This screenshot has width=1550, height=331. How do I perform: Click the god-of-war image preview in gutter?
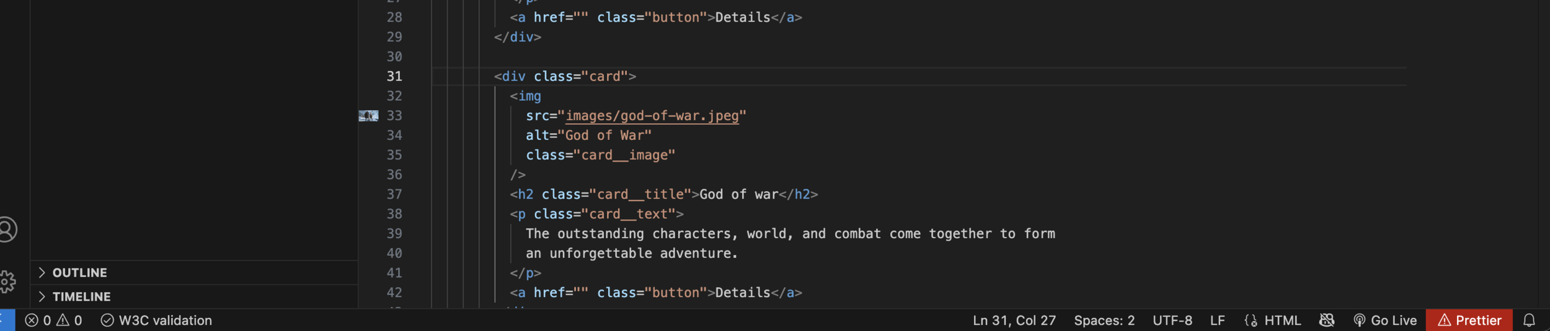click(368, 116)
